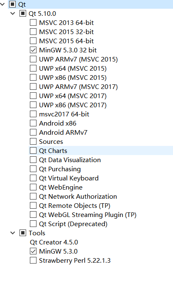
Task: Select the 'Qt Network Authorization' label
Action: 78,197
